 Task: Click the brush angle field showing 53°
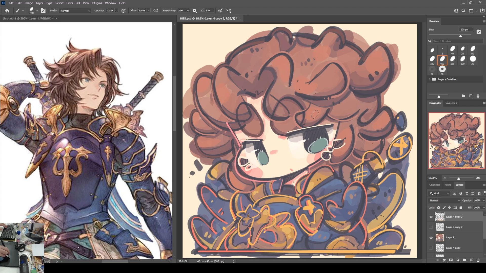[210, 11]
